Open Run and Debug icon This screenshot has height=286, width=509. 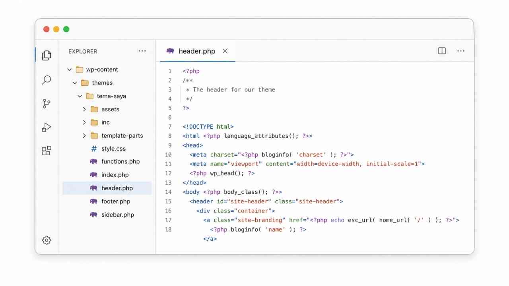point(47,128)
